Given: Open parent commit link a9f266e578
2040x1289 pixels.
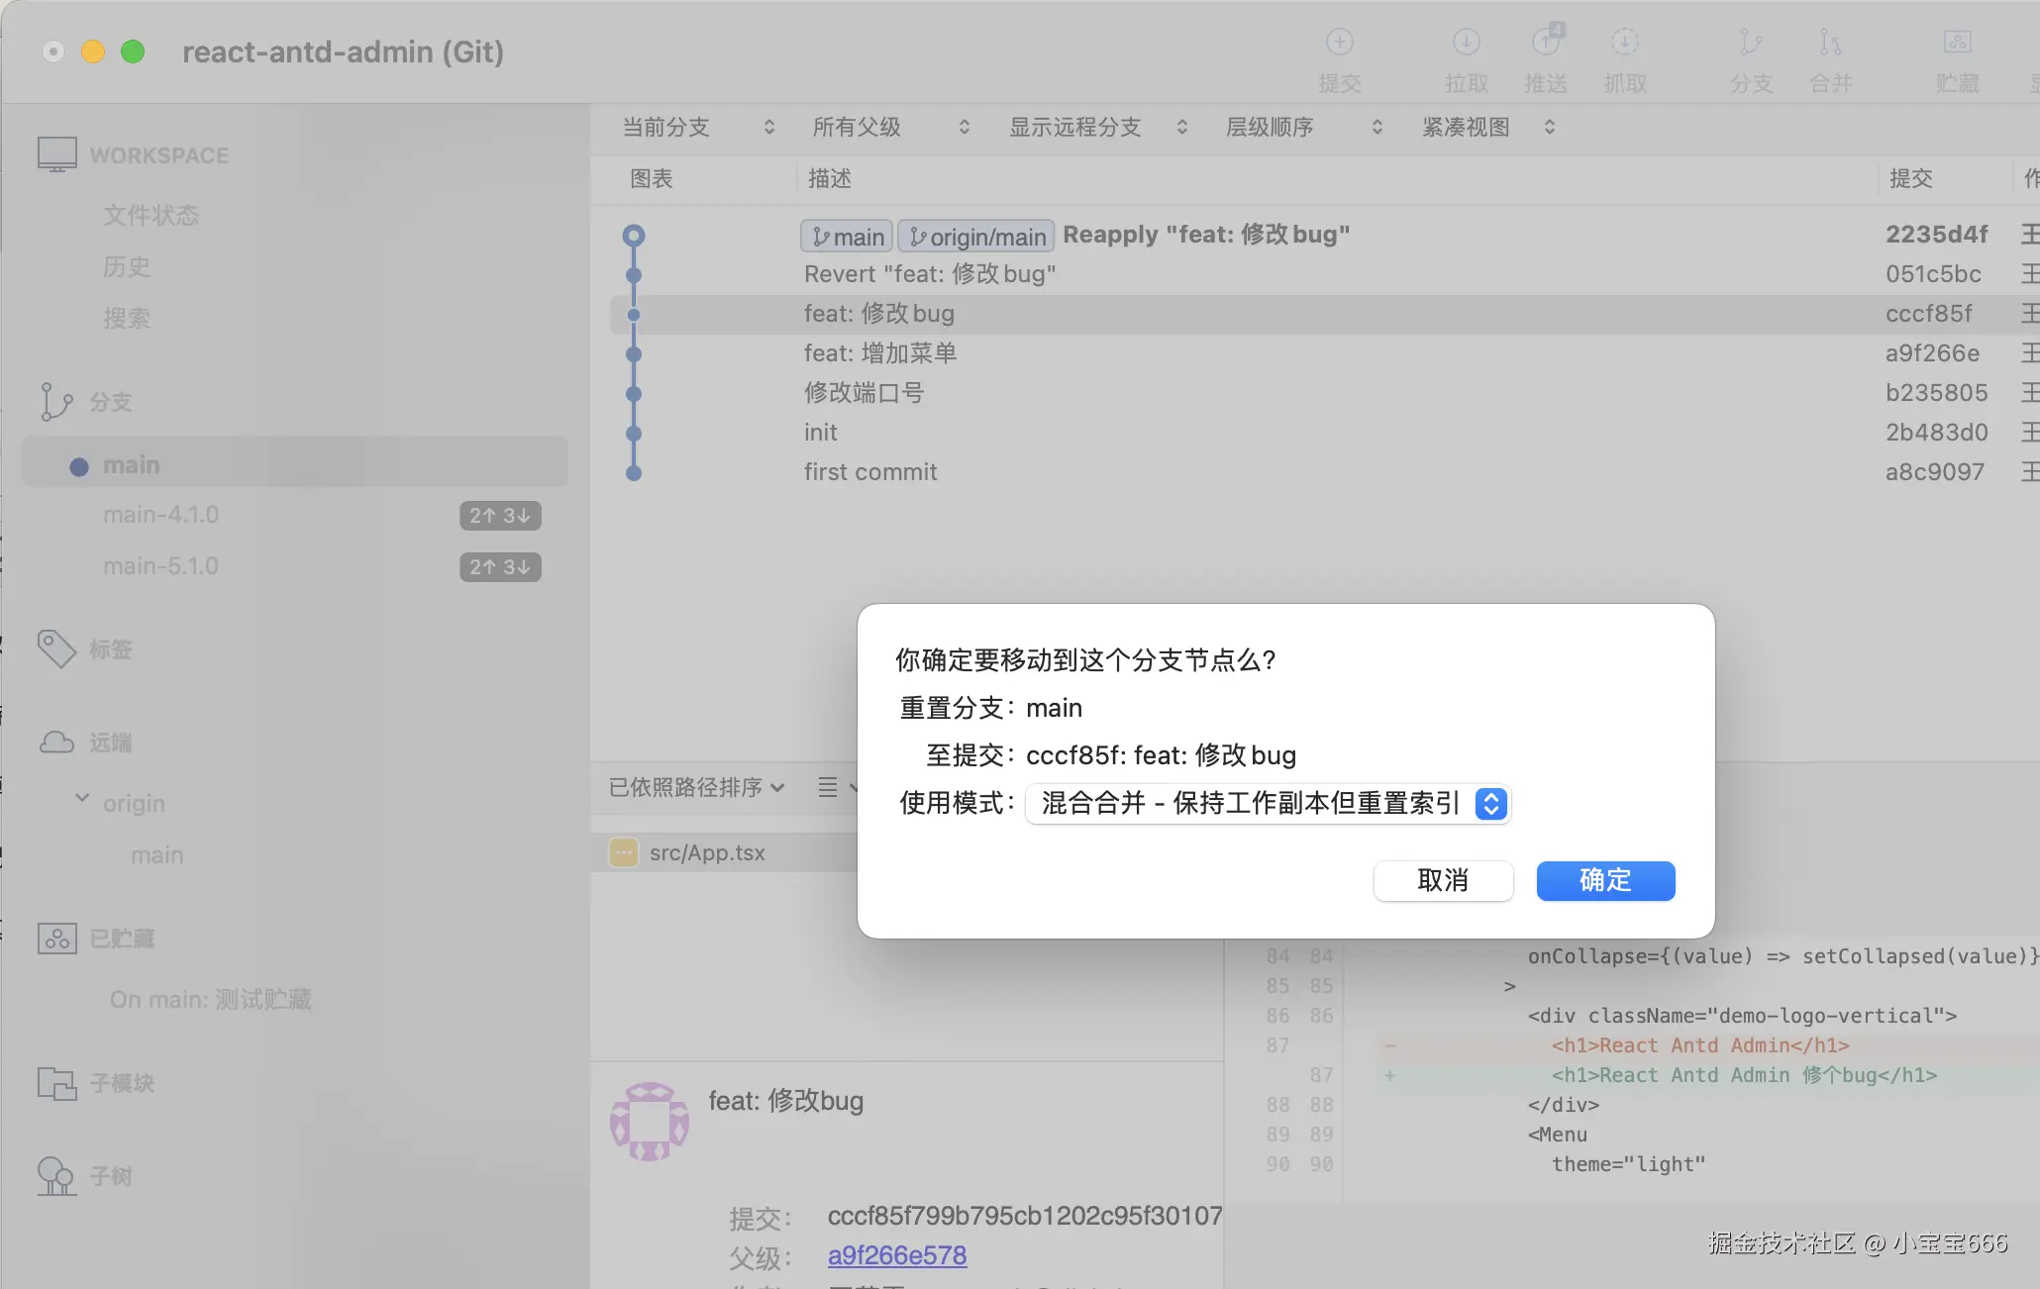Looking at the screenshot, I should point(896,1255).
